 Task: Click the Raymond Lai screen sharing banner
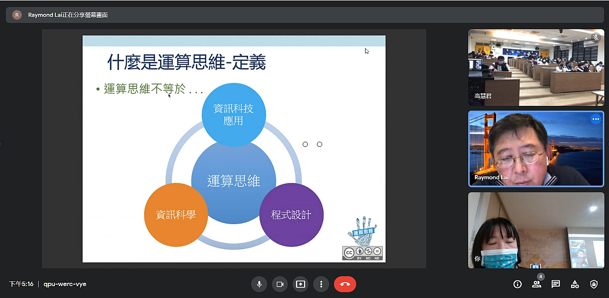pyautogui.click(x=68, y=15)
